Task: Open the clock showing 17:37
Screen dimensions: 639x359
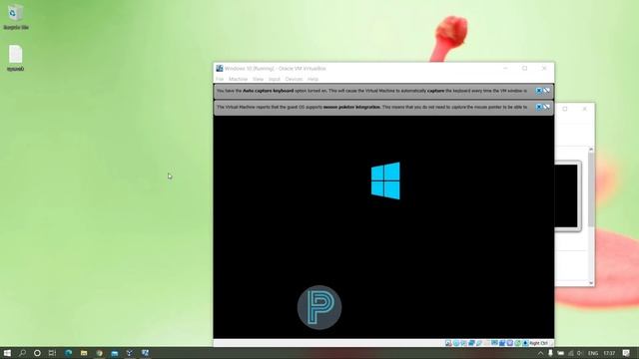Action: tap(609, 353)
